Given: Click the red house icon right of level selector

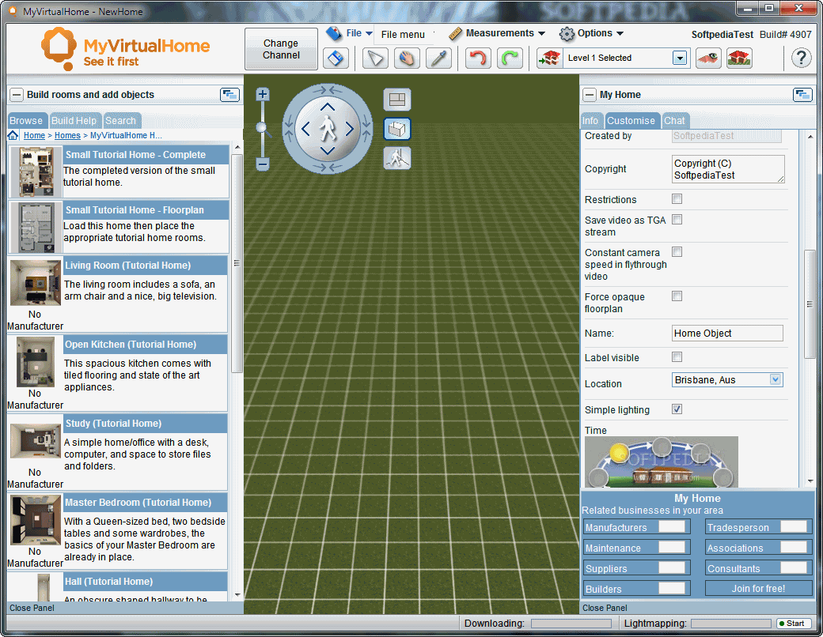Looking at the screenshot, I should click(740, 58).
